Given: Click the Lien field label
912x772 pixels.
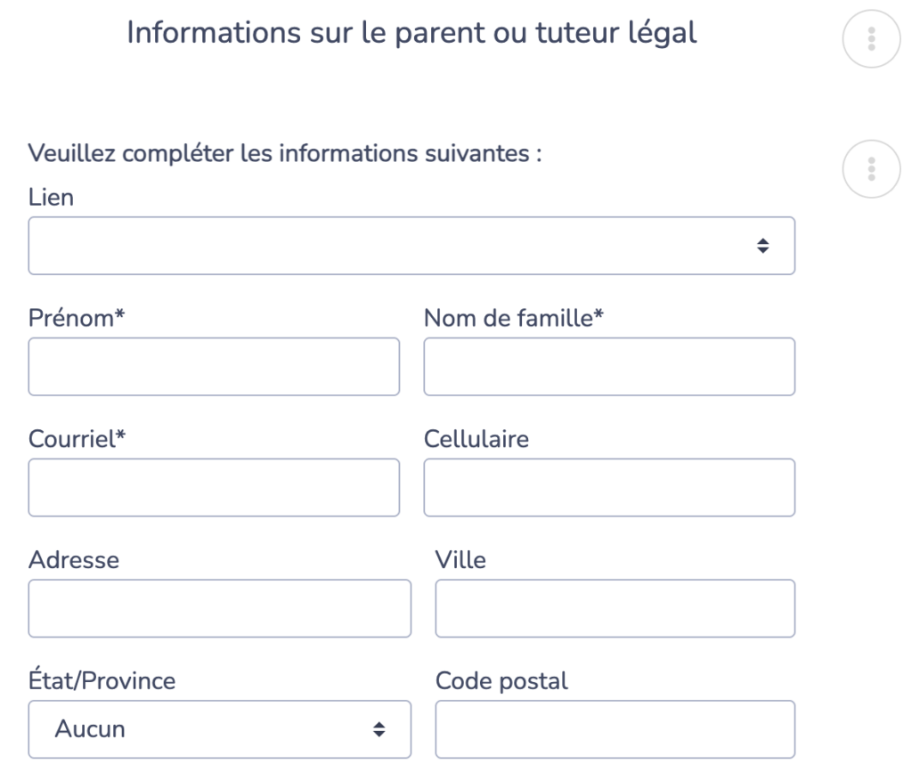Looking at the screenshot, I should tap(51, 197).
